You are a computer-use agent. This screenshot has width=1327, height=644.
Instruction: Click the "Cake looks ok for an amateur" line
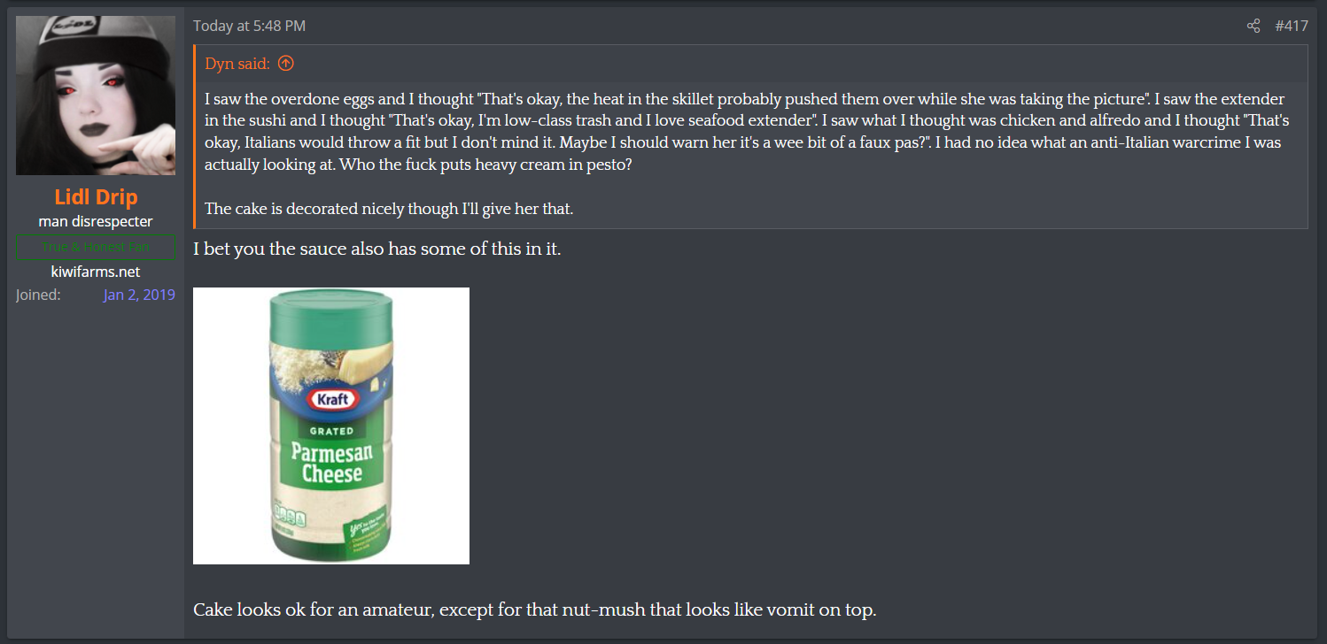[534, 610]
